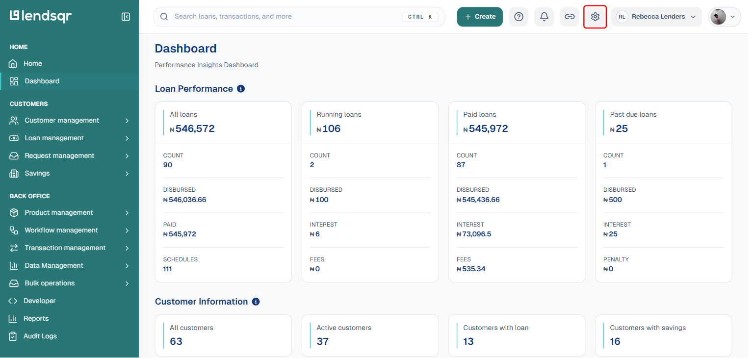Click the Workflow management icon
This screenshot has height=358, width=753.
14,230
